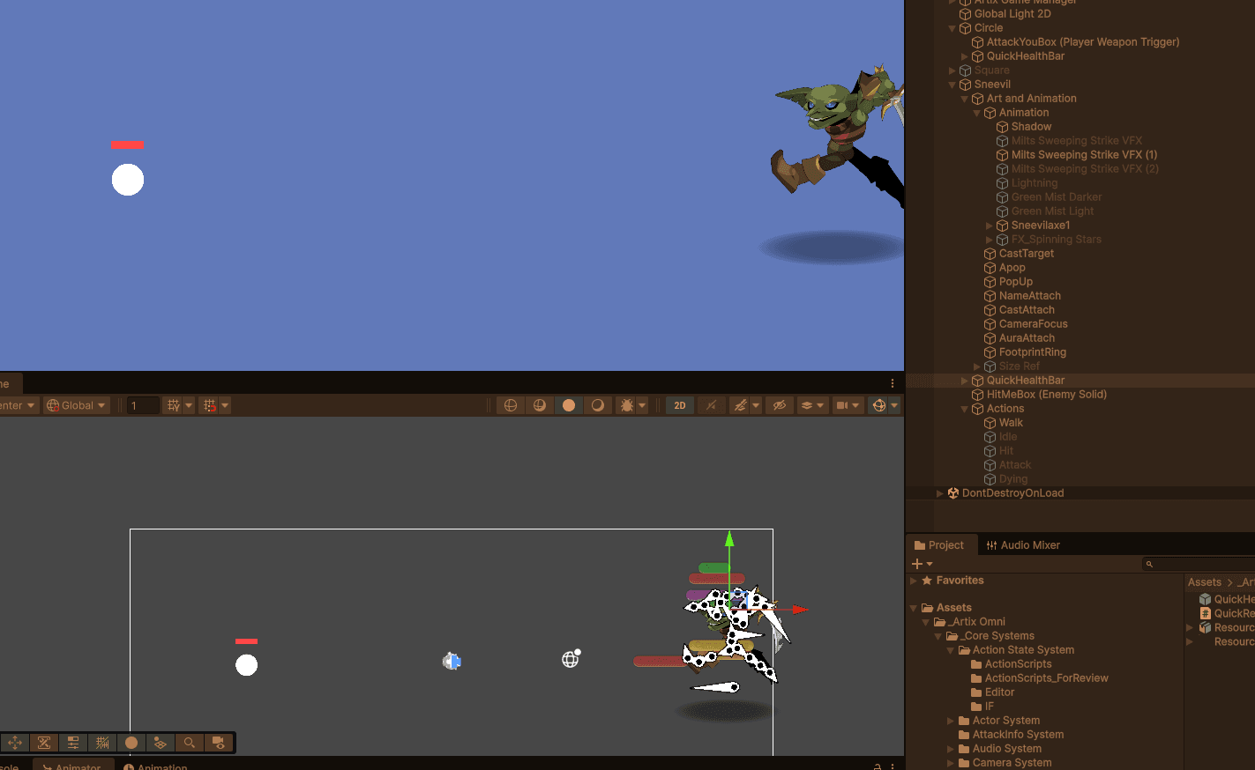Expand the Actor System folder
1255x770 pixels.
[x=951, y=721]
